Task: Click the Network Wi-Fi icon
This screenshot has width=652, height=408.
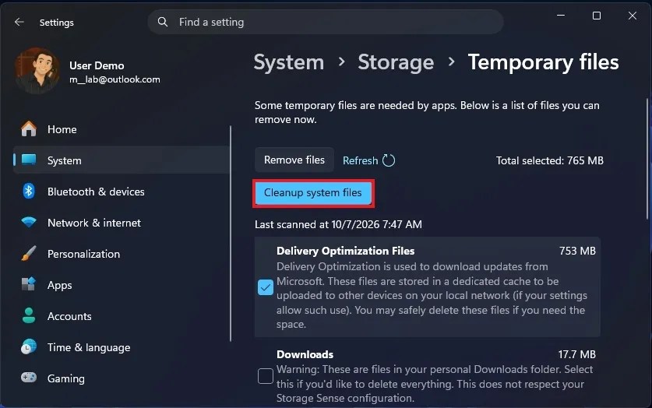Action: point(29,222)
